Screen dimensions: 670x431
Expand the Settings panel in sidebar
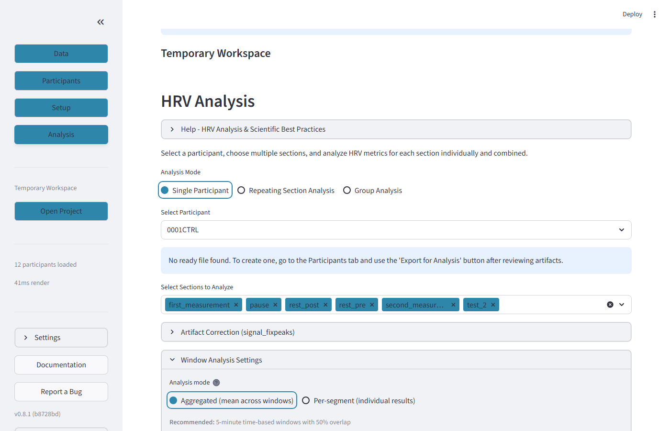[61, 338]
